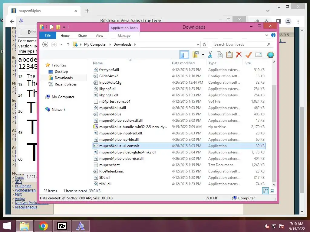Switch to Large icons view in status bar
The image size is (310, 232).
tap(272, 191)
